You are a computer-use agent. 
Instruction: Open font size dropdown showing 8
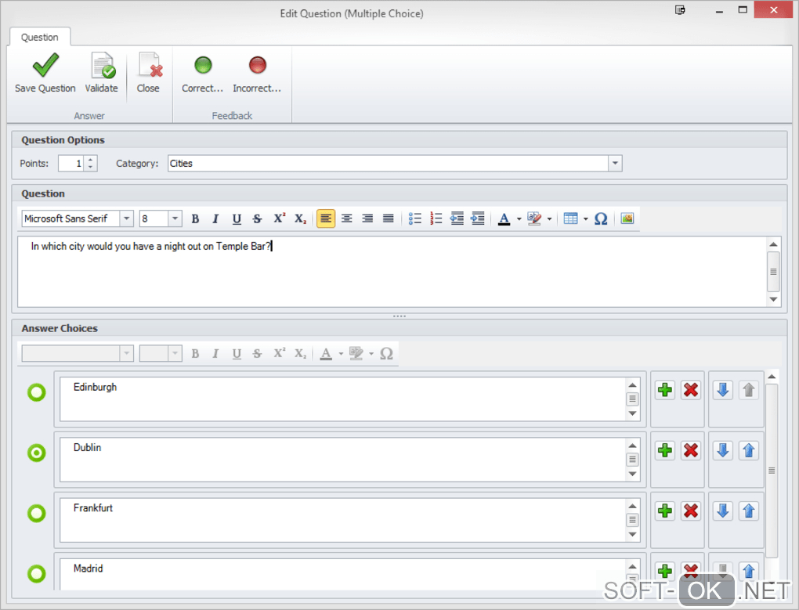pyautogui.click(x=175, y=218)
